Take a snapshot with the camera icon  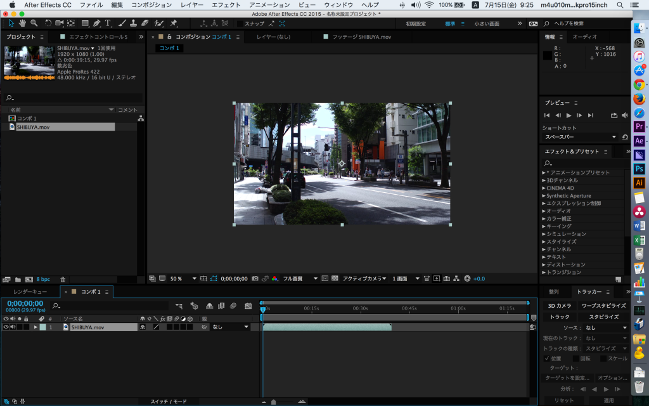(x=255, y=278)
